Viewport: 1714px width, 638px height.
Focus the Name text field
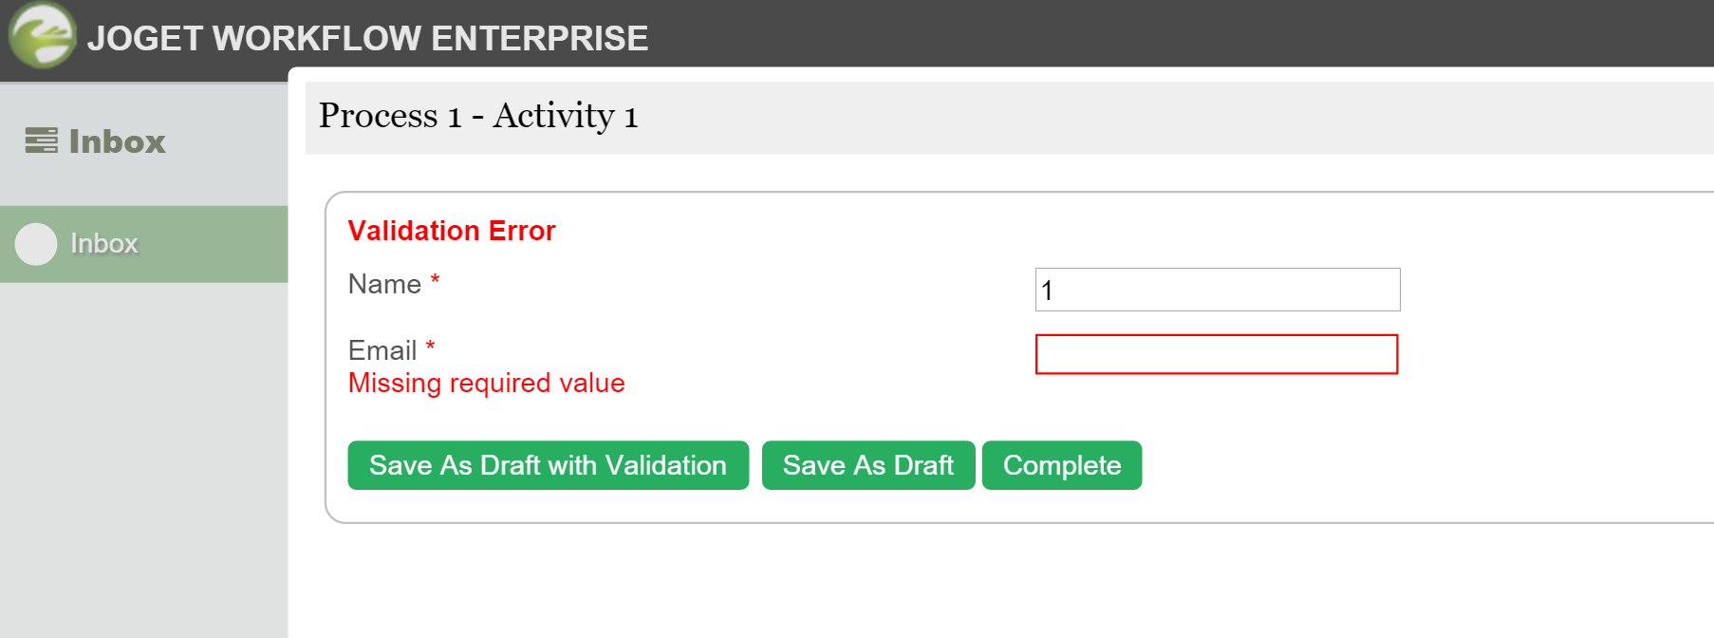click(x=1217, y=290)
